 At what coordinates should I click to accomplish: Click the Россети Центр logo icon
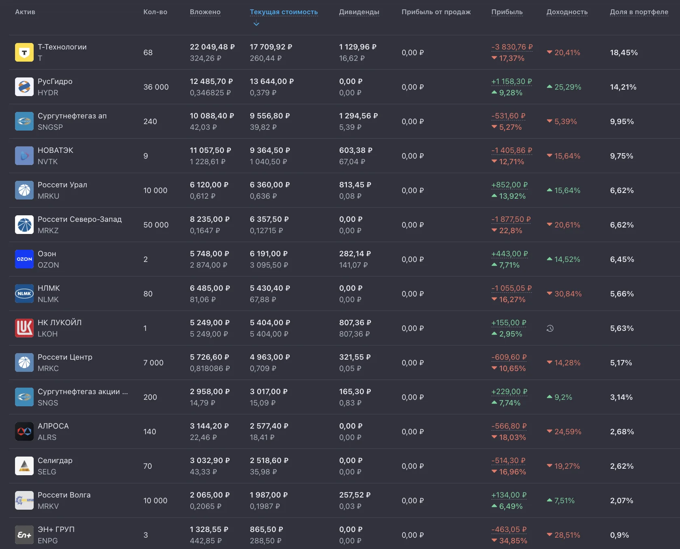(x=24, y=362)
